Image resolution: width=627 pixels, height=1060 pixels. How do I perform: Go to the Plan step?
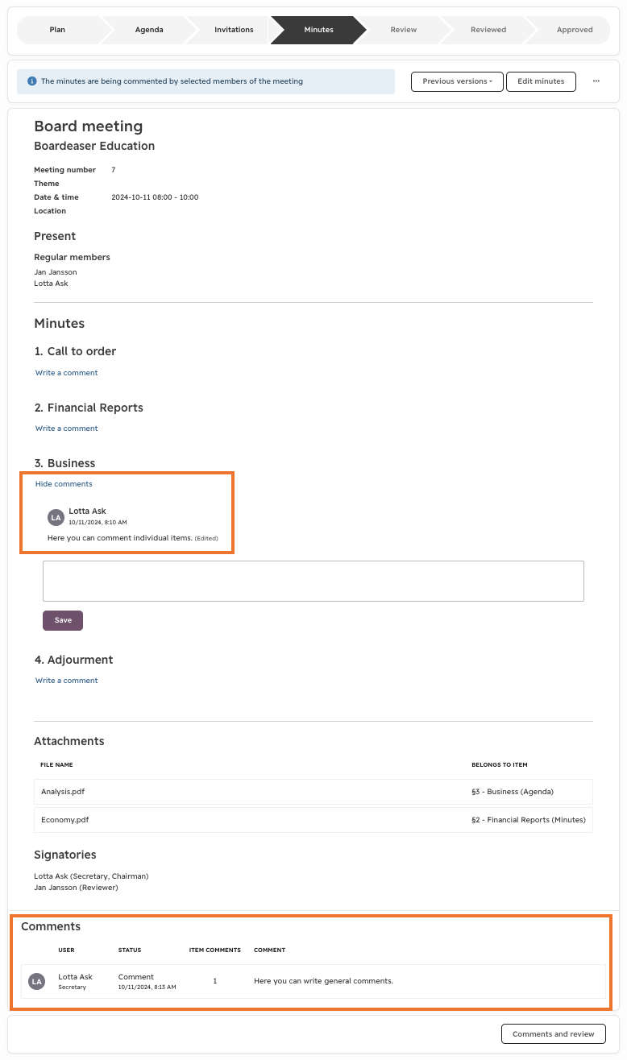tap(58, 30)
